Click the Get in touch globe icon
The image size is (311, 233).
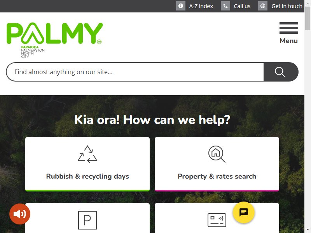pos(263,6)
